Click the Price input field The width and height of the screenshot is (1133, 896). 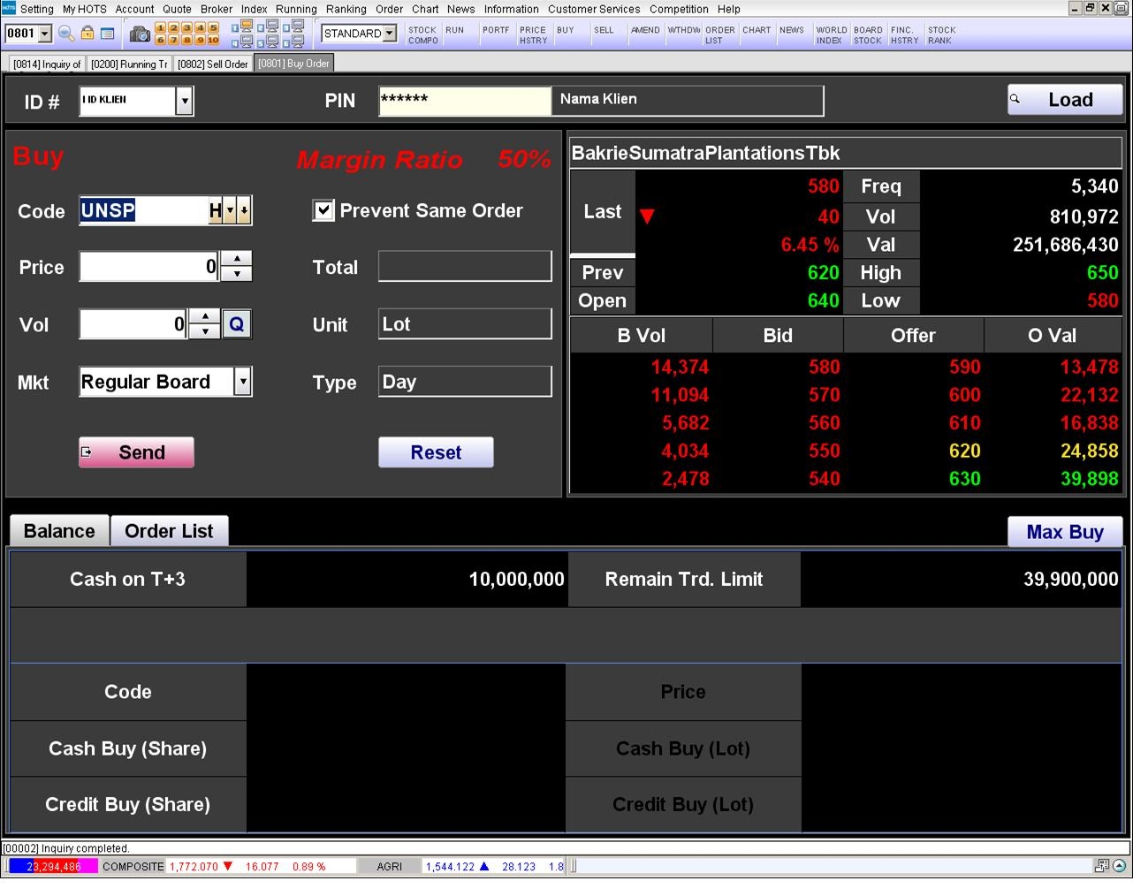coord(149,267)
